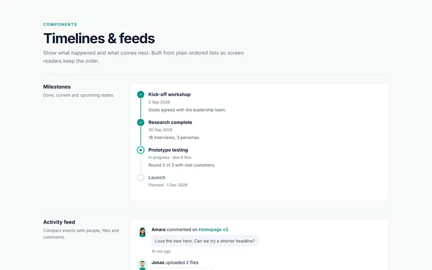
Task: Click 'Goals agreed with the leadership team.'
Action: pyautogui.click(x=187, y=110)
